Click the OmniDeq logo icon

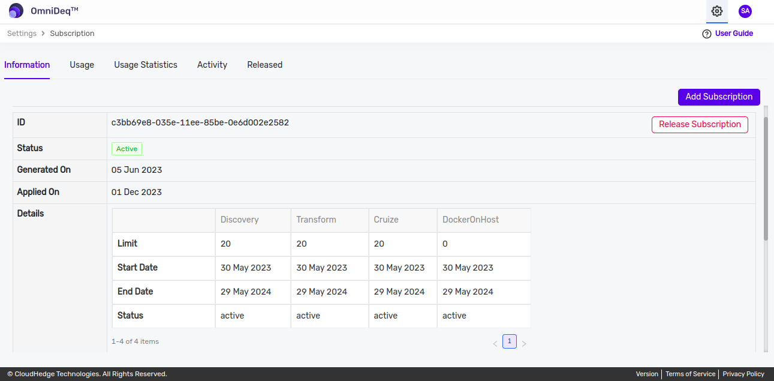16,11
